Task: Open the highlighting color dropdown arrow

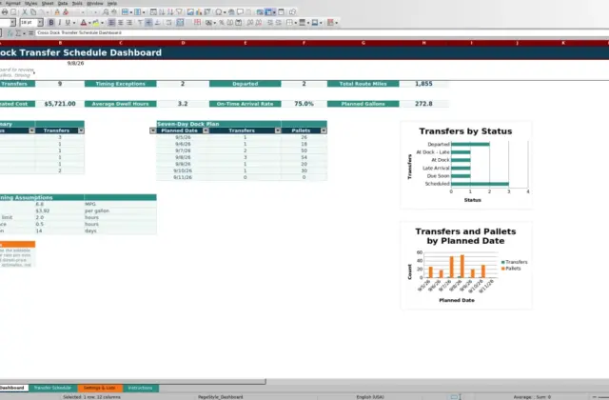Action: point(102,23)
